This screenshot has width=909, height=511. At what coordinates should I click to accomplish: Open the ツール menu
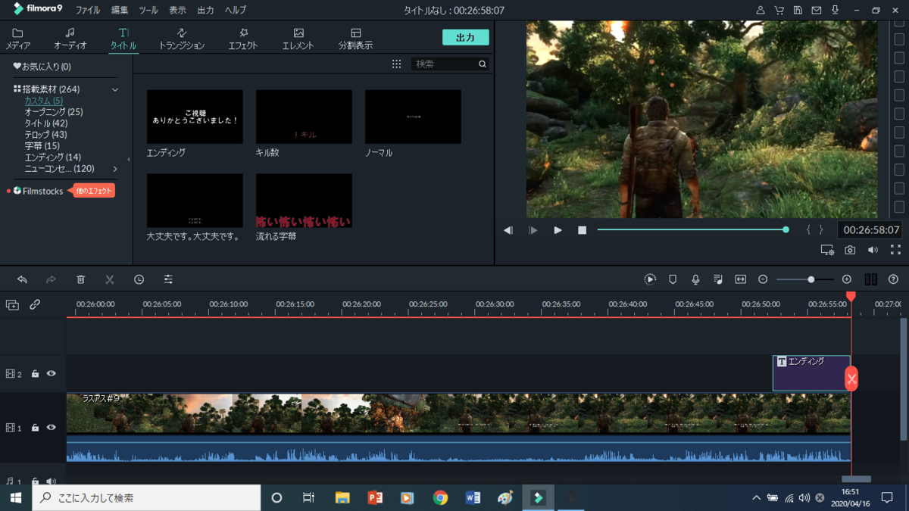click(x=148, y=11)
